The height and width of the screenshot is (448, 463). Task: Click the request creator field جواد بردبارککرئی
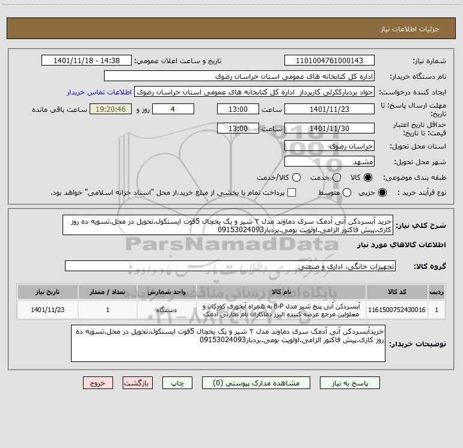point(254,92)
